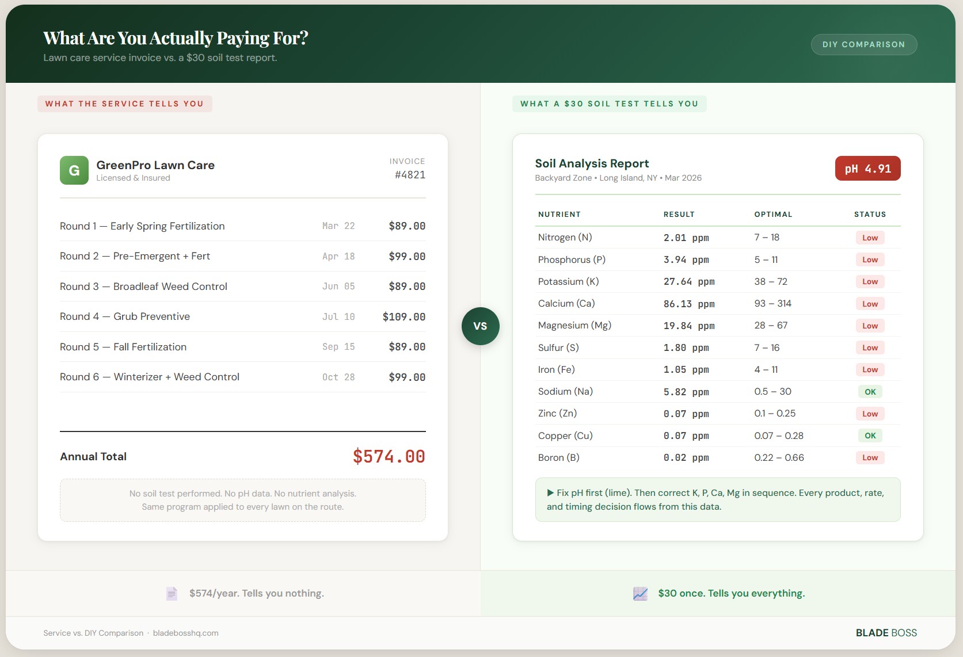Click the pH 4.91 badge
The image size is (963, 657).
pyautogui.click(x=867, y=168)
